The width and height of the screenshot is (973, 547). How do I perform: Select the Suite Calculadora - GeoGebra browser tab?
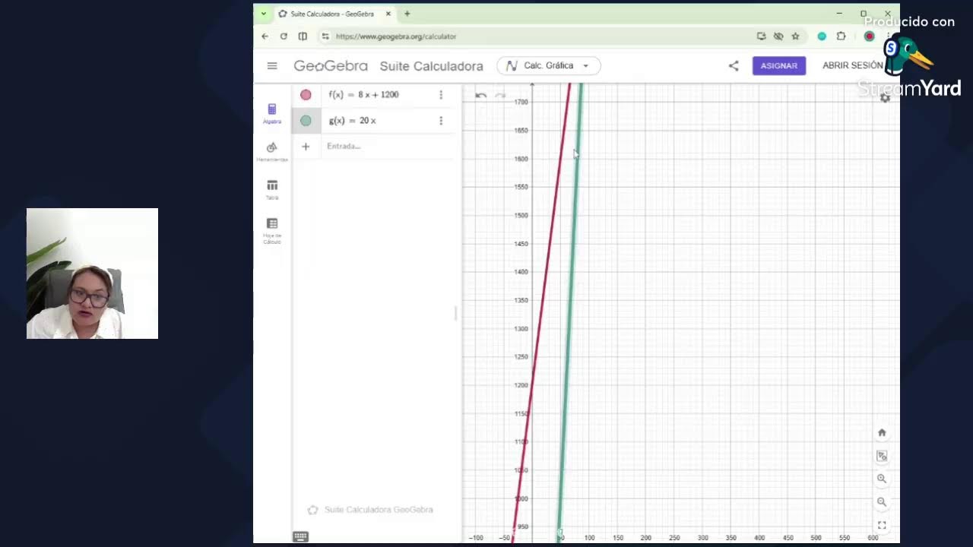(334, 14)
